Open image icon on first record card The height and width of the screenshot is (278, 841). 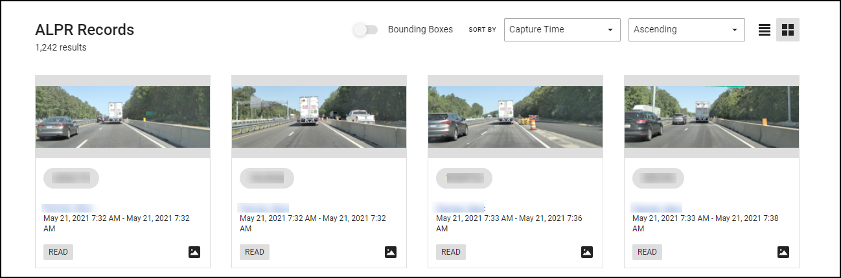[194, 252]
